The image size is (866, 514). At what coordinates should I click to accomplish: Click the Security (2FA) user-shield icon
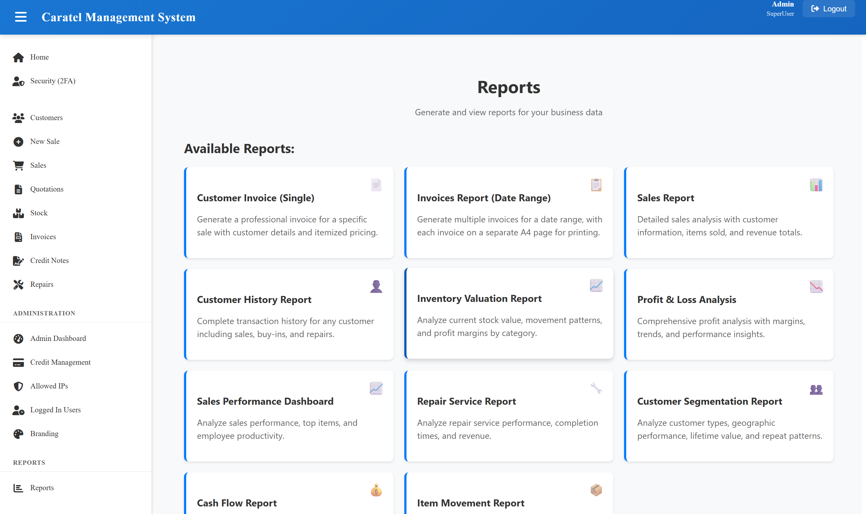pyautogui.click(x=18, y=81)
